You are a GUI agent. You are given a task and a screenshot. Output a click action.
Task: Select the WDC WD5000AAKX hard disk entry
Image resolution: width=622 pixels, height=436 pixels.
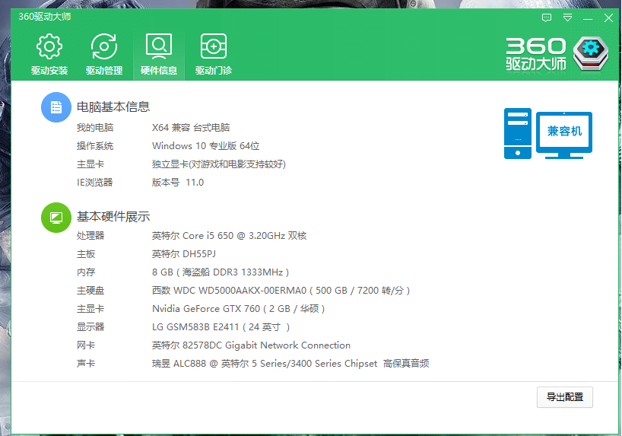click(281, 291)
